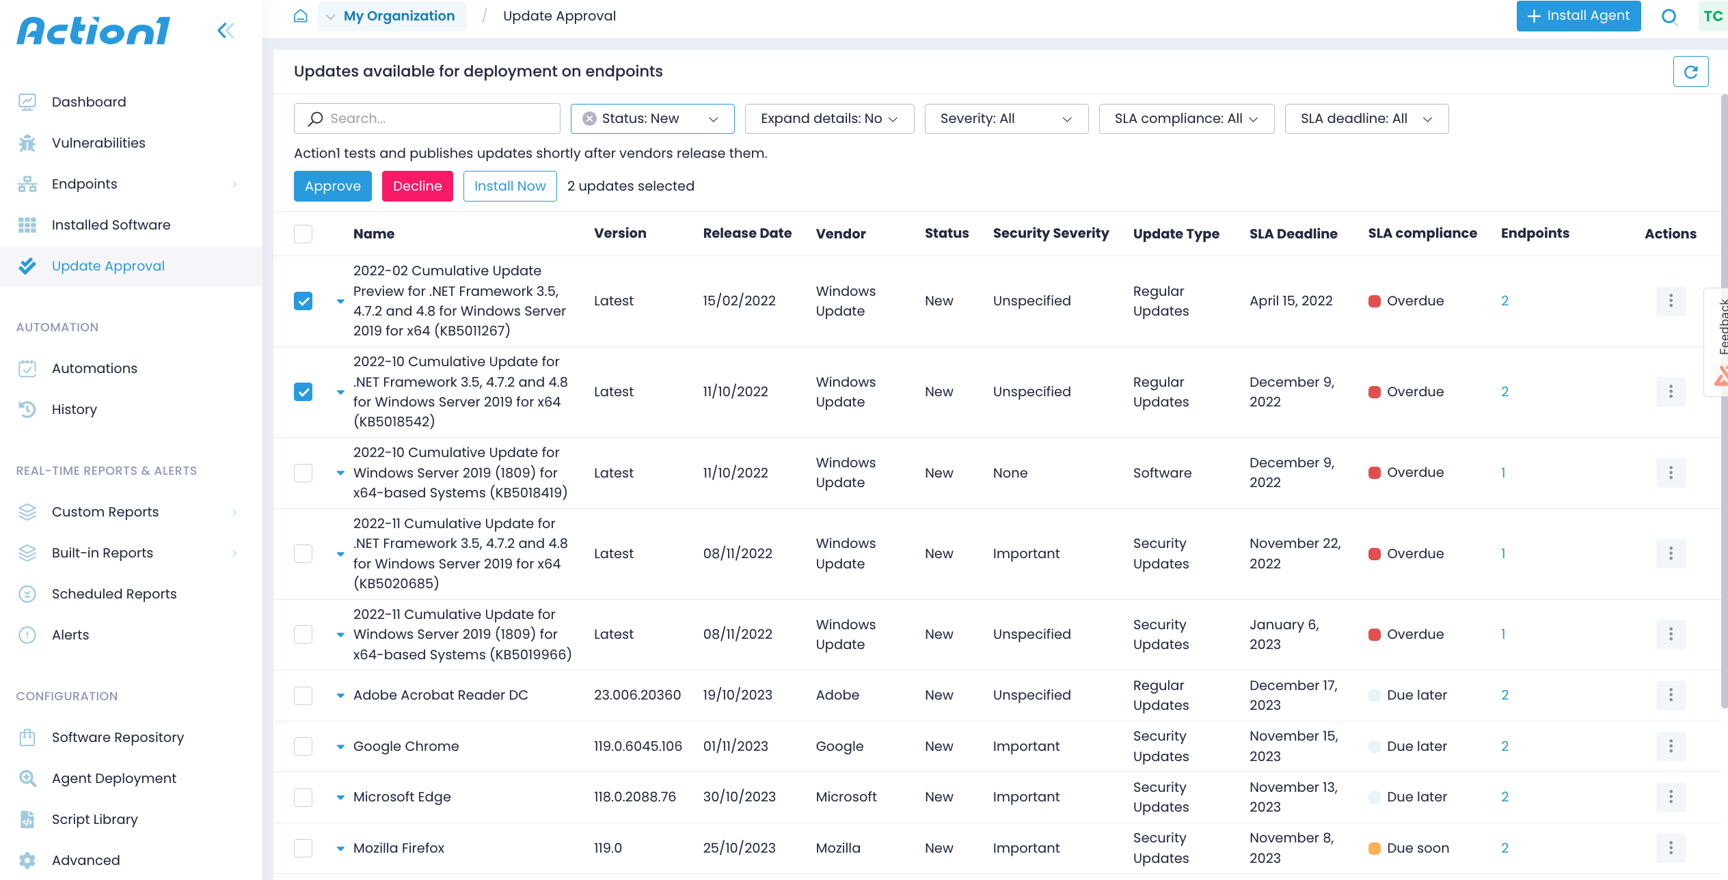Click the red Decline button
Screen dimensions: 1728x880
[417, 186]
